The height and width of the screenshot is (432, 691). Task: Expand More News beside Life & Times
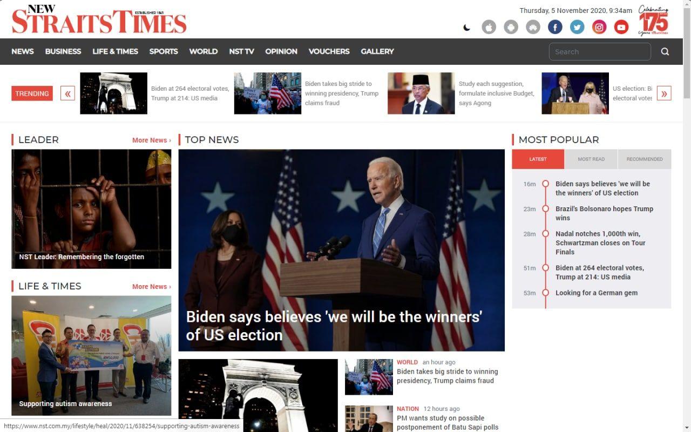click(151, 287)
